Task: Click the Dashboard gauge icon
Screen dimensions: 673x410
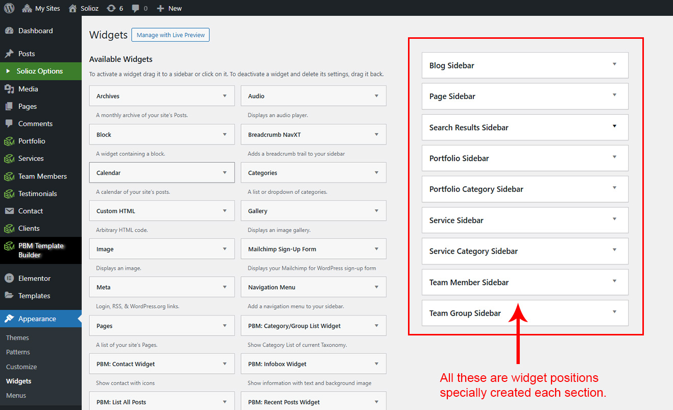Action: coord(9,31)
